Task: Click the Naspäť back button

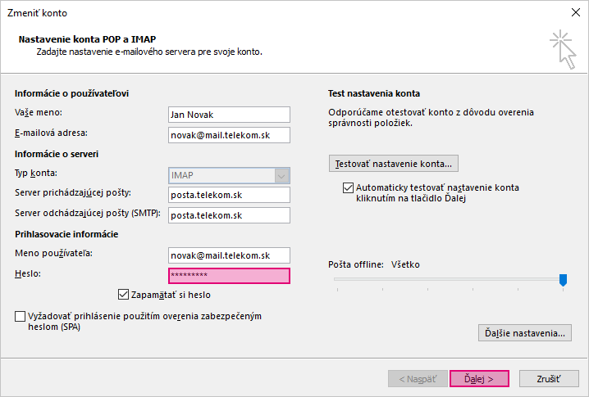Action: pos(418,379)
